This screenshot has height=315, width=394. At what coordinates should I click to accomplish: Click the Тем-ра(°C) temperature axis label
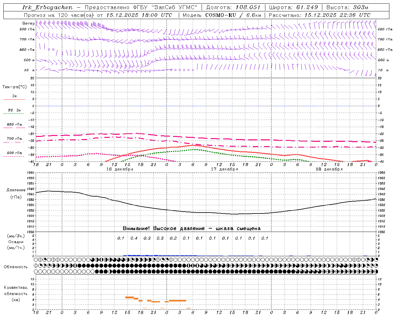tap(14, 87)
